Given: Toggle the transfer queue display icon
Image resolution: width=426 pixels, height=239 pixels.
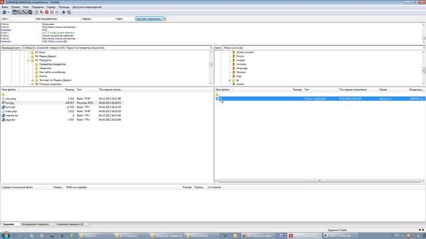Looking at the screenshot, I should click(x=30, y=12).
